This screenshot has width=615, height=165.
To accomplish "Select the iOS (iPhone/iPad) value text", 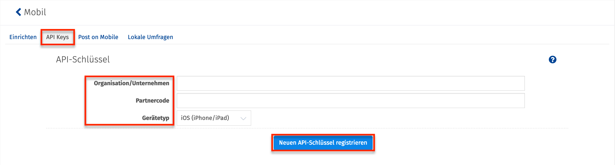I will click(x=205, y=118).
